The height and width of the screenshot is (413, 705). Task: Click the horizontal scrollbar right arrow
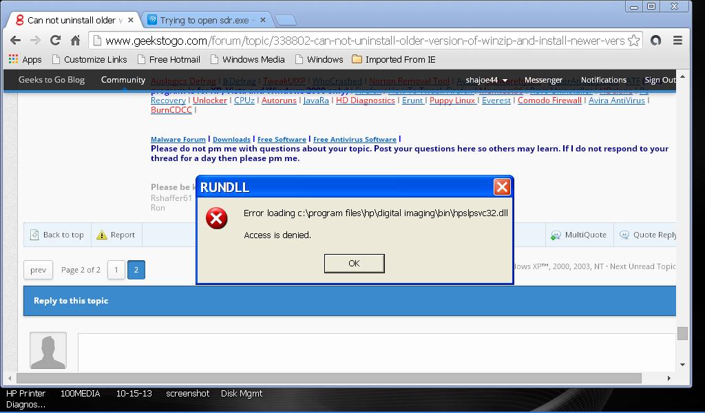pos(669,379)
